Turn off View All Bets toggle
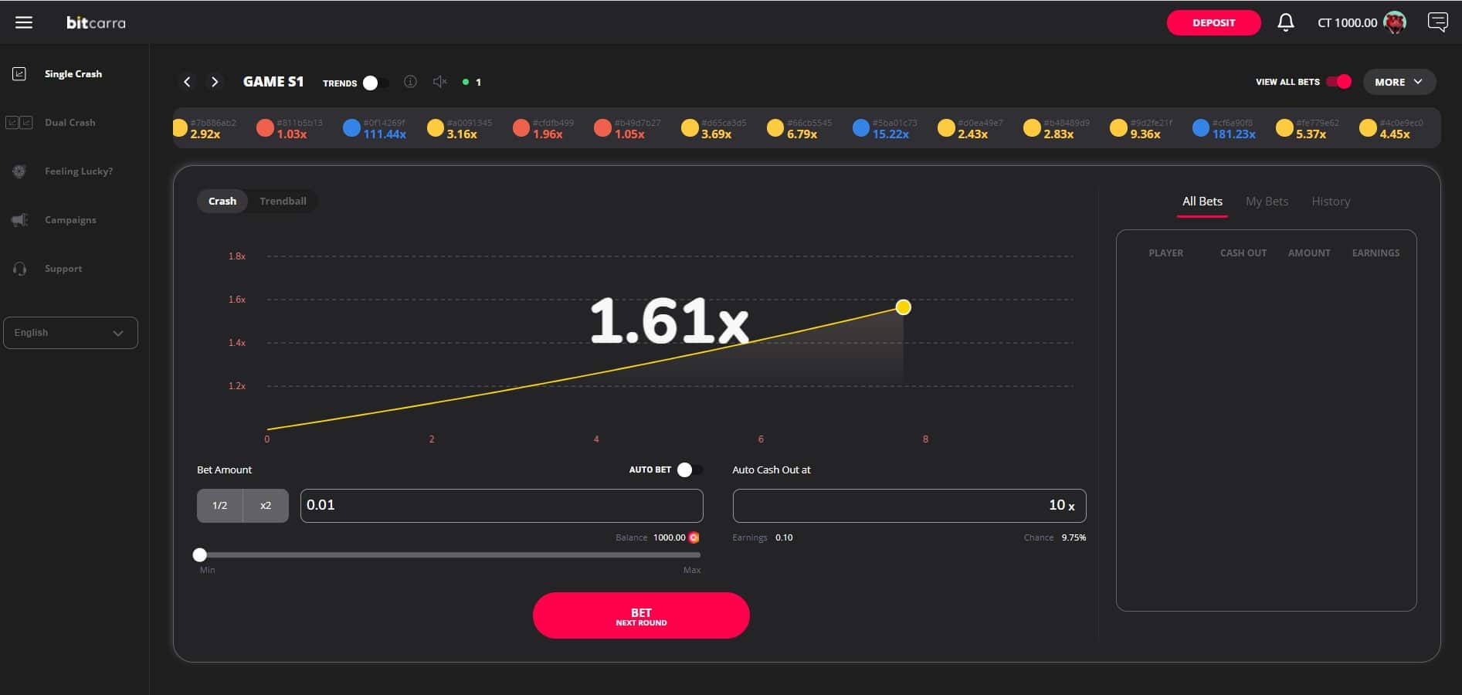The height and width of the screenshot is (695, 1462). tap(1338, 82)
